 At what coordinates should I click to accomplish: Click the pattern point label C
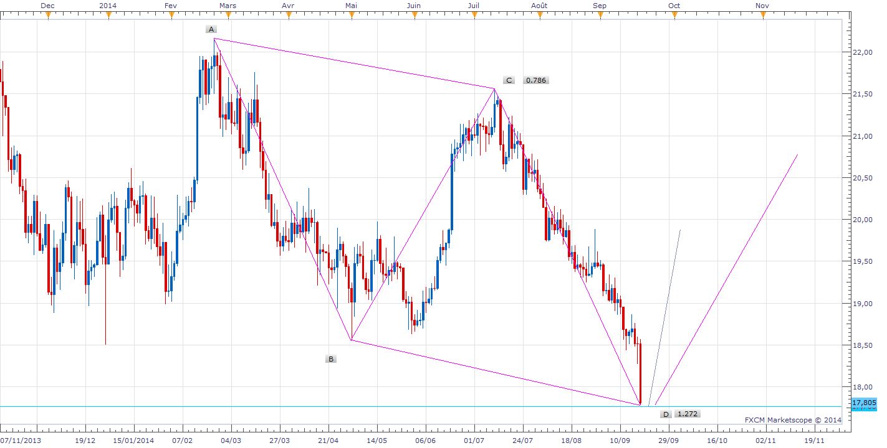(x=509, y=80)
